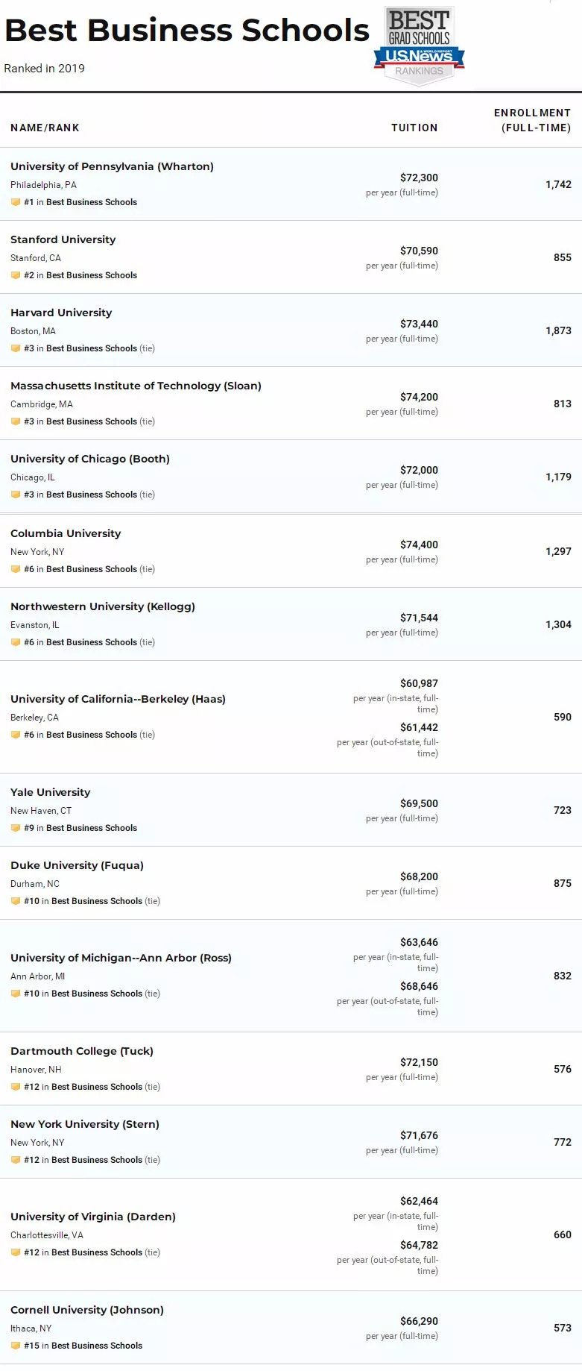Select the University of Chicago (Booth) link
Image resolution: width=582 pixels, height=1371 pixels.
tap(90, 459)
